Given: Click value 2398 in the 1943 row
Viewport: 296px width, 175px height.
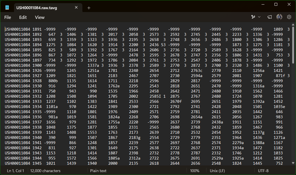Looking at the screenshot, I should (x=134, y=153).
